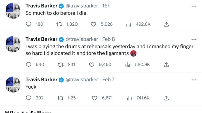Click Travis Barker's avatar on the top tweet
This screenshot has height=113, width=202.
coord(13,11)
